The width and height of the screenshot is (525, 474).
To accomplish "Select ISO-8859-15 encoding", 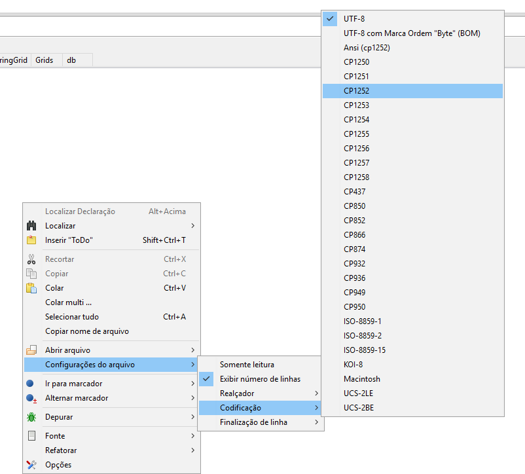I will pyautogui.click(x=412, y=350).
